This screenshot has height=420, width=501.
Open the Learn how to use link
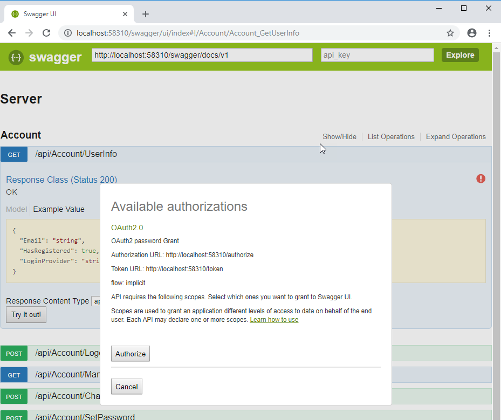click(274, 320)
